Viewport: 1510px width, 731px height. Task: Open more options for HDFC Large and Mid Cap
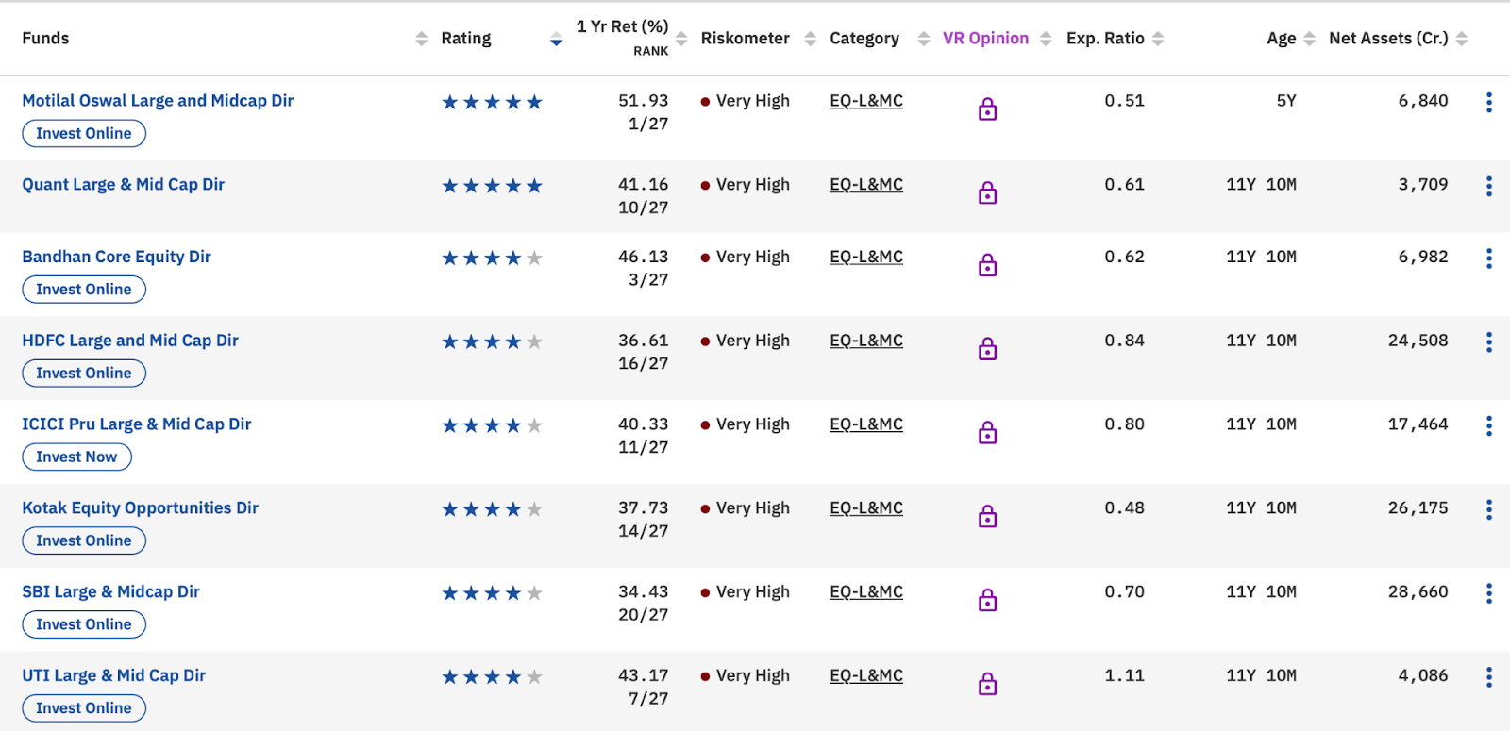pos(1489,341)
